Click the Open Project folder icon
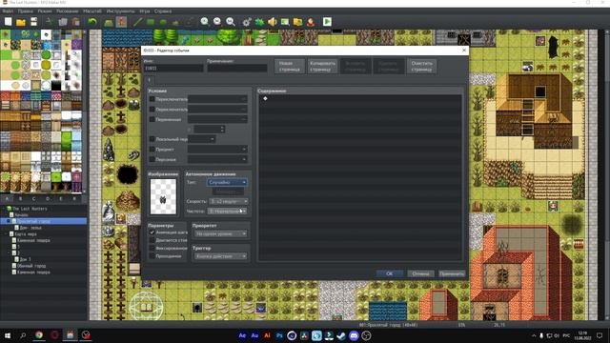This screenshot has height=343, width=610. point(21,22)
